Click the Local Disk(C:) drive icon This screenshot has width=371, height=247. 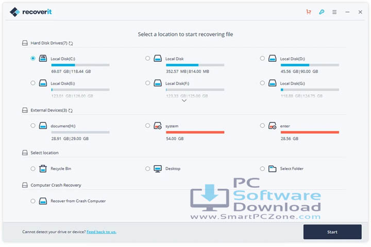tap(43, 58)
